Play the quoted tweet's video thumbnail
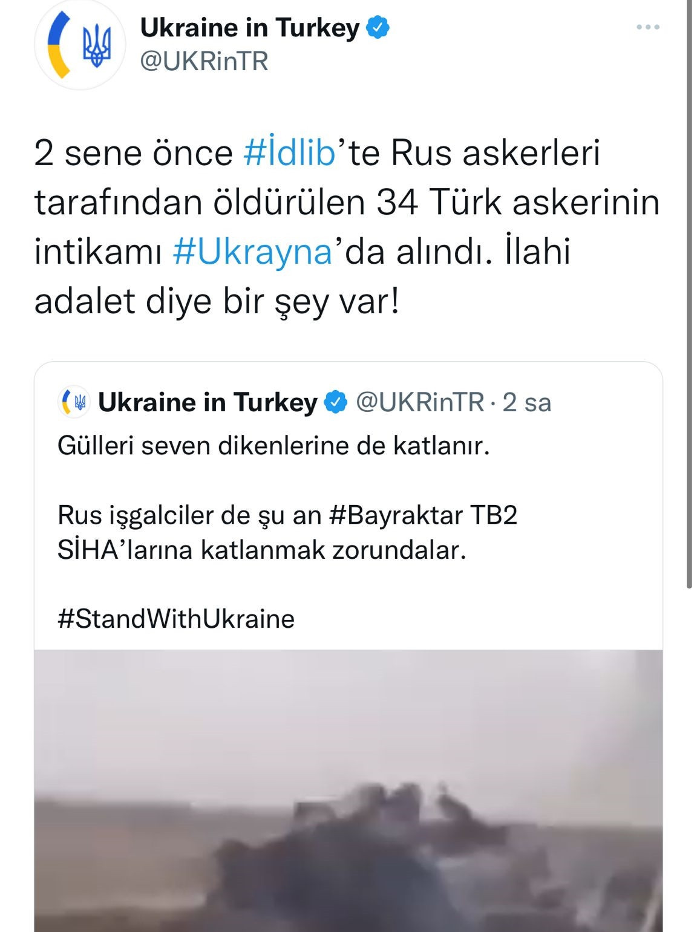The image size is (697, 932). [x=348, y=791]
